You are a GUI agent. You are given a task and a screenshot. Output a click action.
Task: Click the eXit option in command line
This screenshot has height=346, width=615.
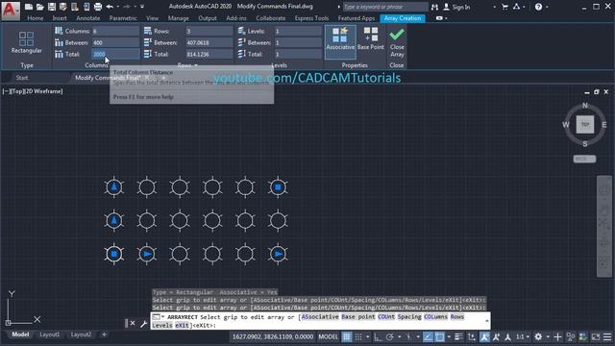182,325
